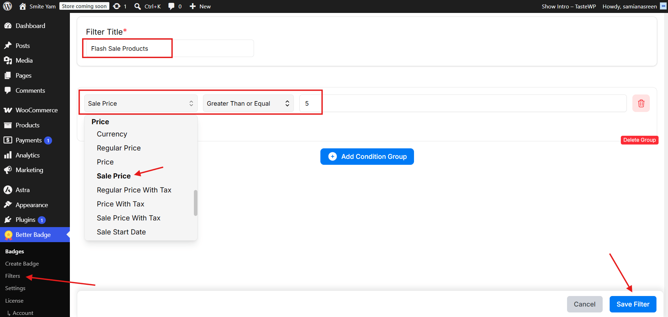Open the Smite Yam home icon
668x317 pixels.
point(23,6)
